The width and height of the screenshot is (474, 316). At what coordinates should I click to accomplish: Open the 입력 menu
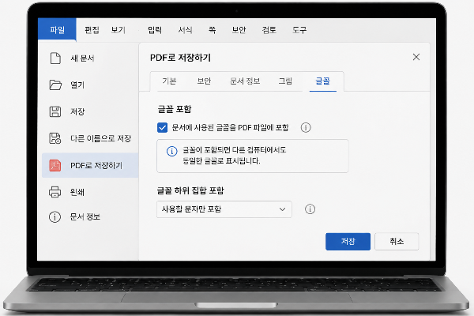(x=155, y=30)
